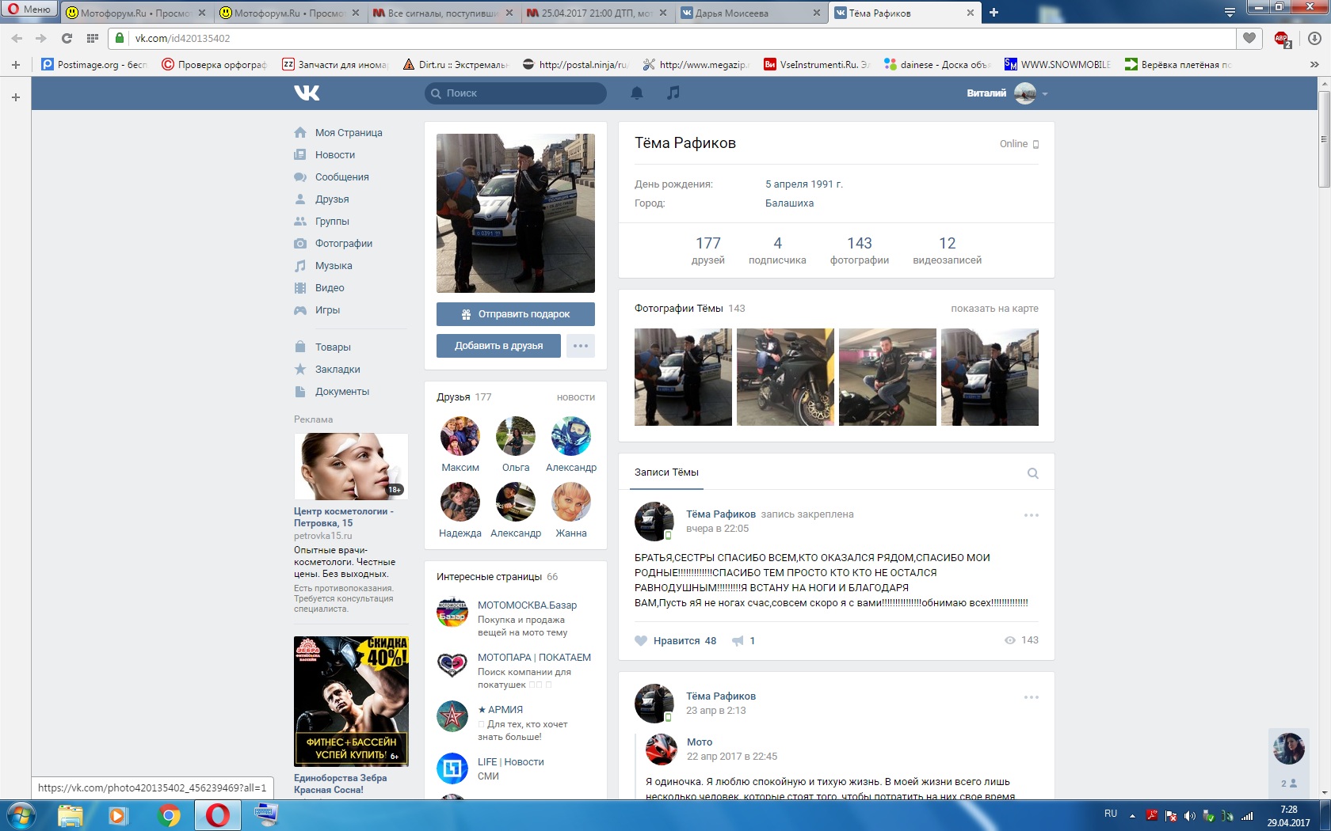Image resolution: width=1331 pixels, height=831 pixels.
Task: Send a gift with Отправить подарок
Action: [515, 314]
